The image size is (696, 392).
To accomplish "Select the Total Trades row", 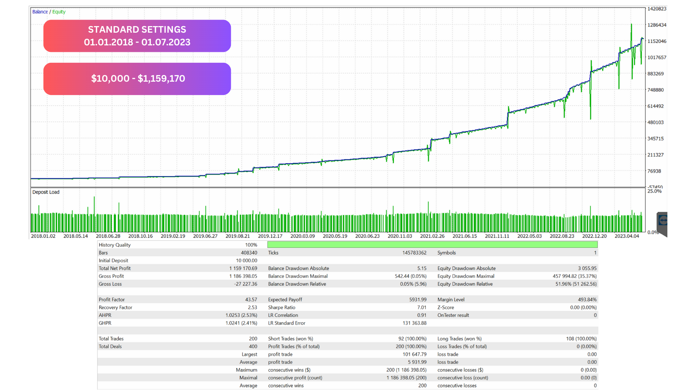I will tap(111, 339).
